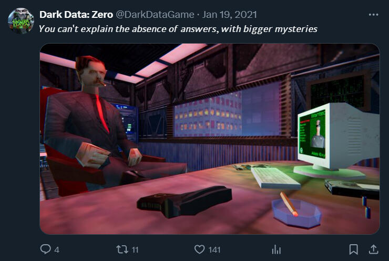The image size is (389, 261).
Task: Bookmark this tweet
Action: point(354,249)
